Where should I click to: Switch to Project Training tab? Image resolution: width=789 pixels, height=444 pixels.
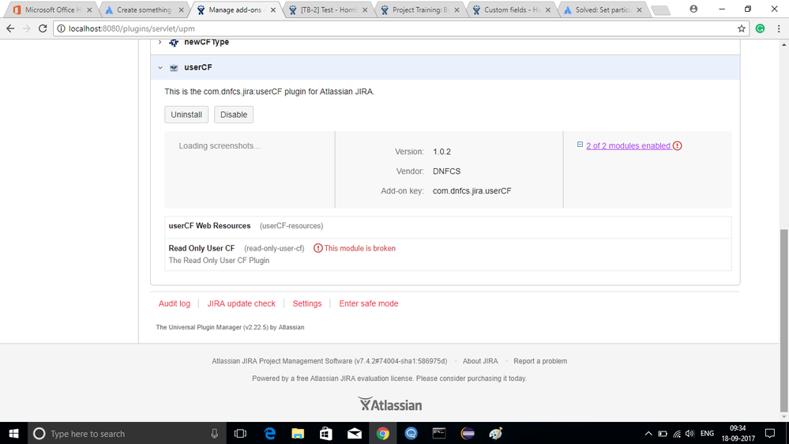(x=421, y=9)
